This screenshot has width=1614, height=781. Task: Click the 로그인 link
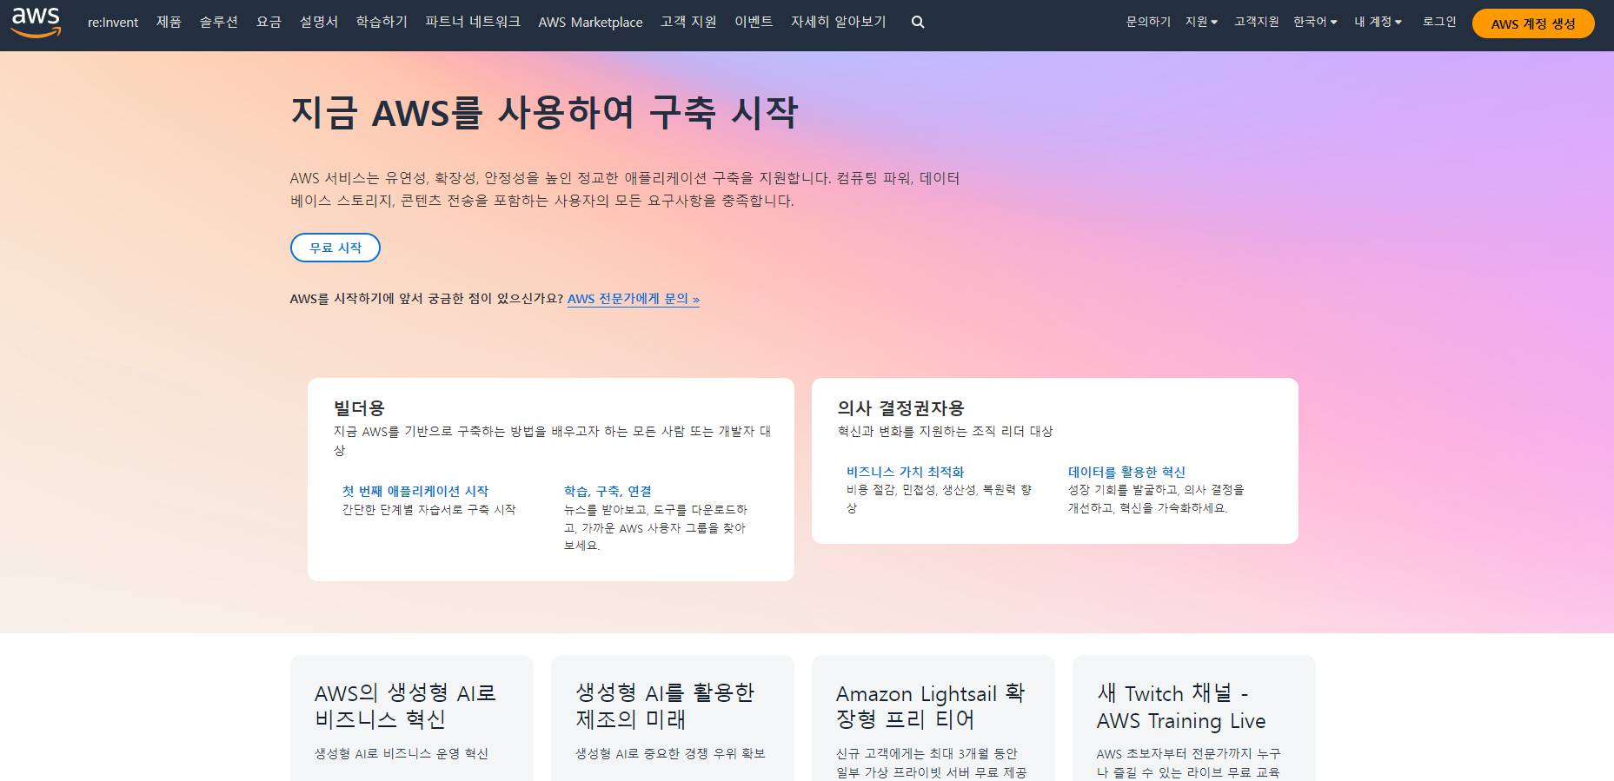point(1438,22)
